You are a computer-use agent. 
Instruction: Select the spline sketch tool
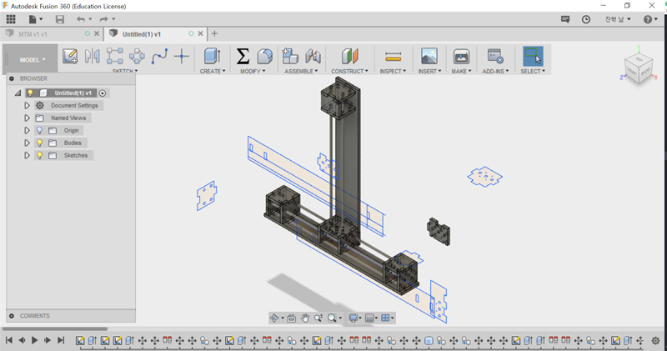pos(159,56)
